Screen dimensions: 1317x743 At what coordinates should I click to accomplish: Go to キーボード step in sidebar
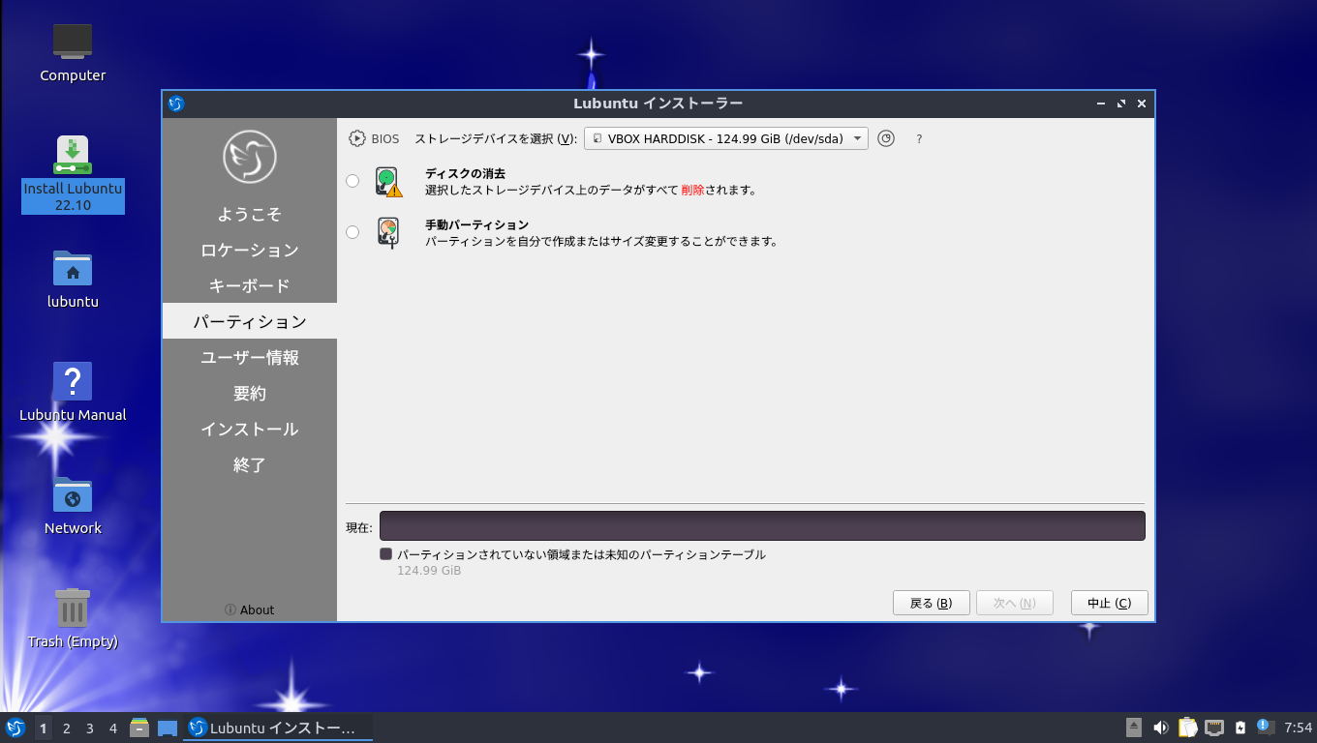click(250, 285)
